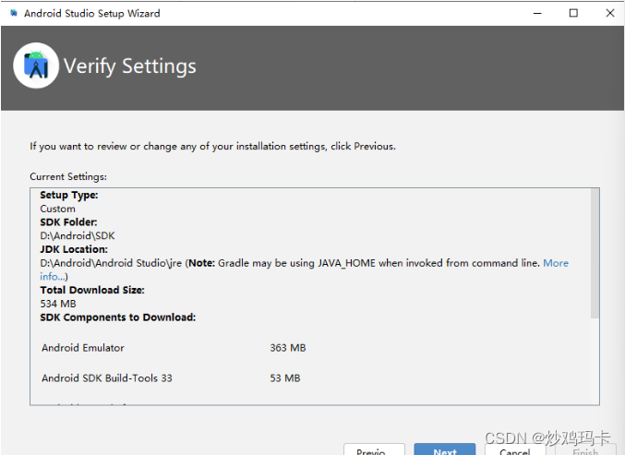The width and height of the screenshot is (625, 455).
Task: Click the Cancel button
Action: coord(515,449)
